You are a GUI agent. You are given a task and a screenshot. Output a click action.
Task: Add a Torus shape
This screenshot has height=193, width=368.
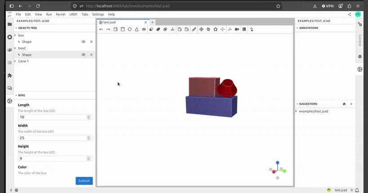[x=144, y=29]
